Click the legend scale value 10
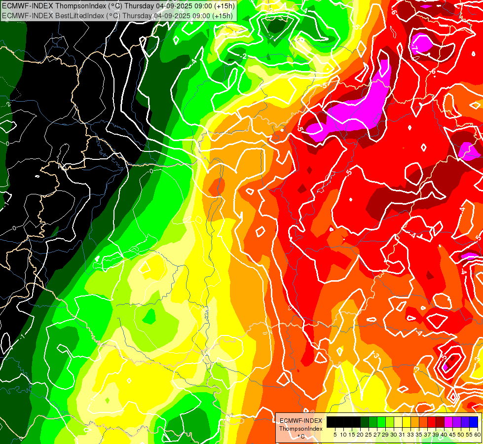This screenshot has width=483, height=444. pos(343,435)
